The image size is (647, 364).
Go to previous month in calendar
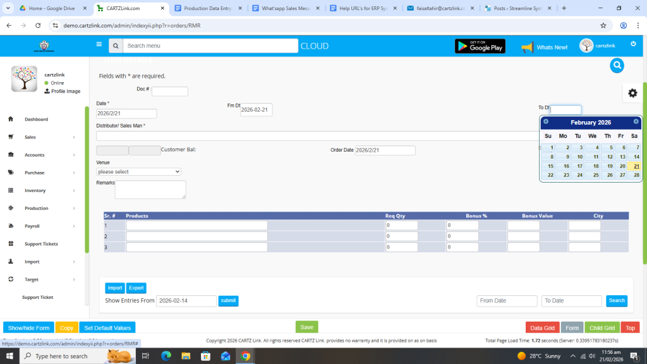(x=546, y=122)
